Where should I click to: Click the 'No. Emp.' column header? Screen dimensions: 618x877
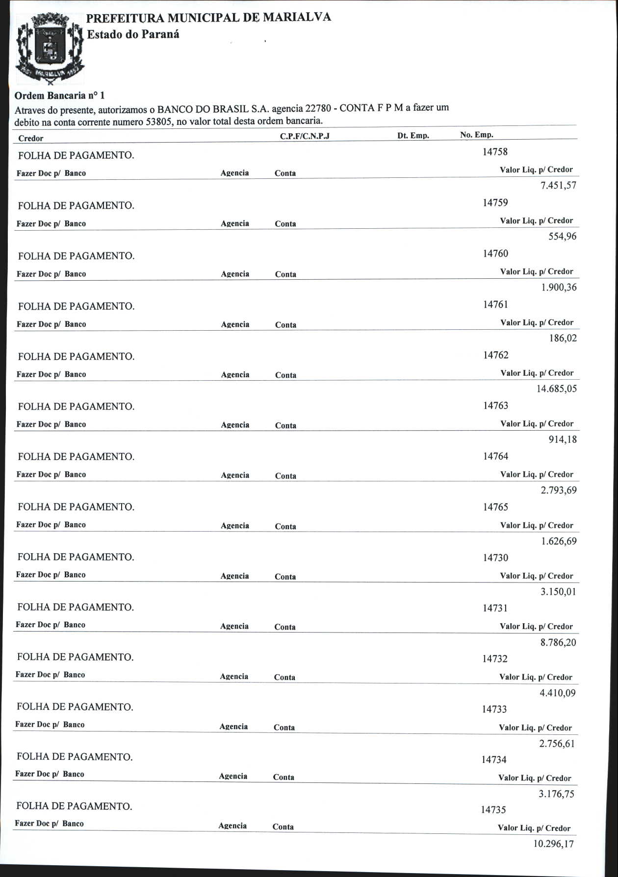[477, 135]
